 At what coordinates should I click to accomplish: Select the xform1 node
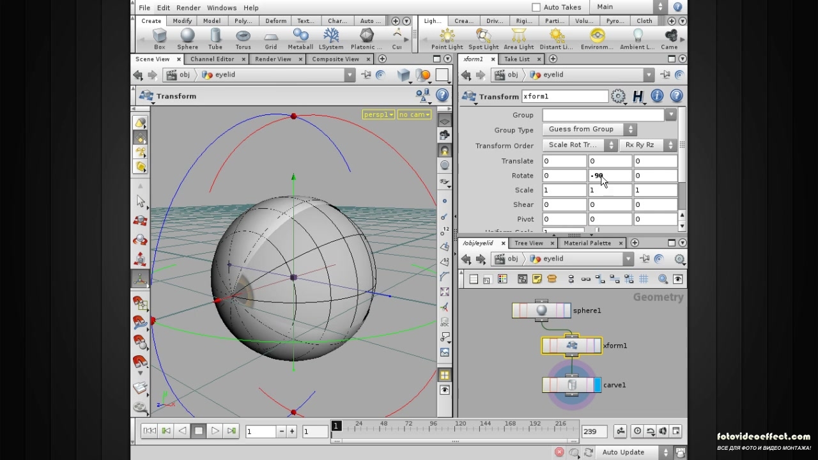571,346
